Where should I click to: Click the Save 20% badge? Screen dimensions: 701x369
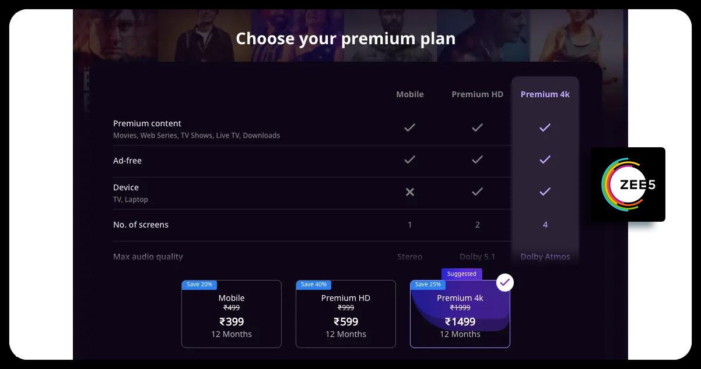coord(199,285)
